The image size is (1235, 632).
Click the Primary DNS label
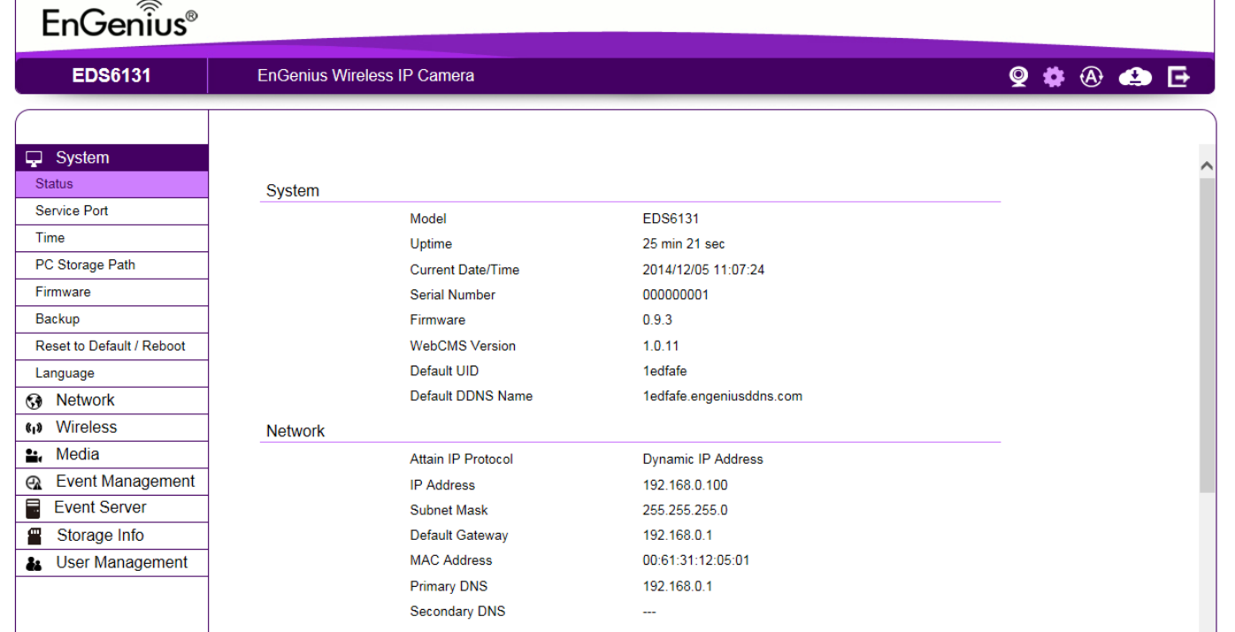pos(449,587)
